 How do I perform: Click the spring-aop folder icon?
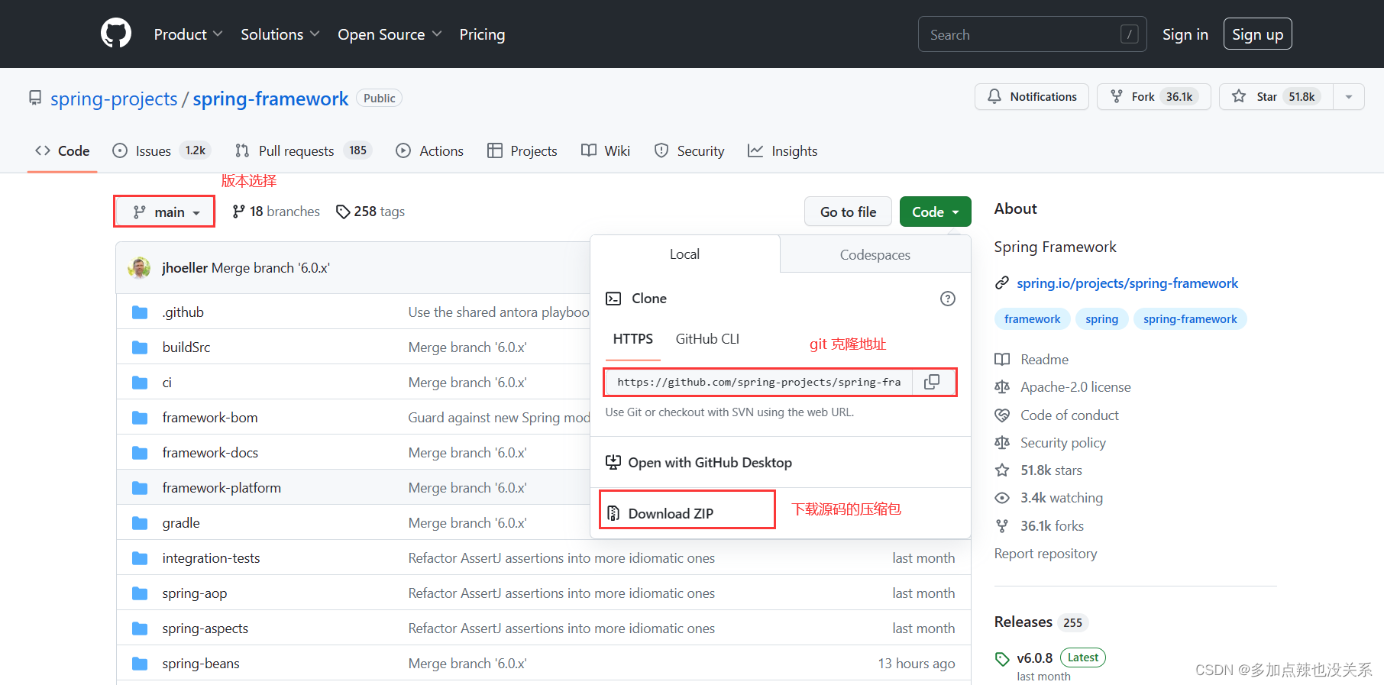140,593
